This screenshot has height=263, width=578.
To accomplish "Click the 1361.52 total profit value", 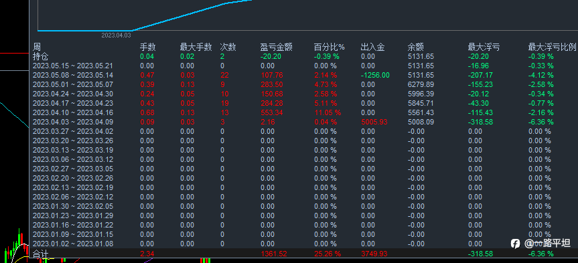I will 274,254.
